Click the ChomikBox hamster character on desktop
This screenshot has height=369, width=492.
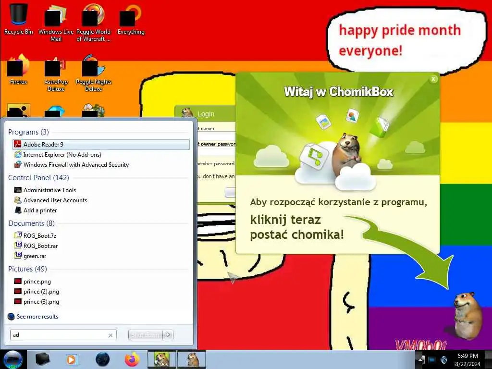click(467, 315)
